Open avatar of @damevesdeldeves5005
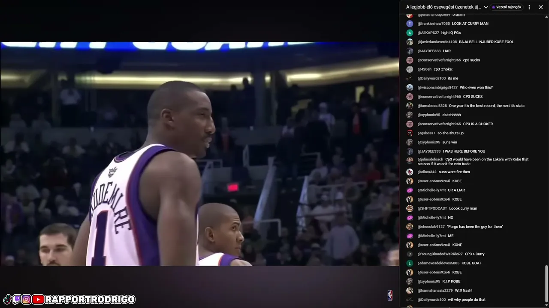Screen dimensions: 549x308 (410, 263)
